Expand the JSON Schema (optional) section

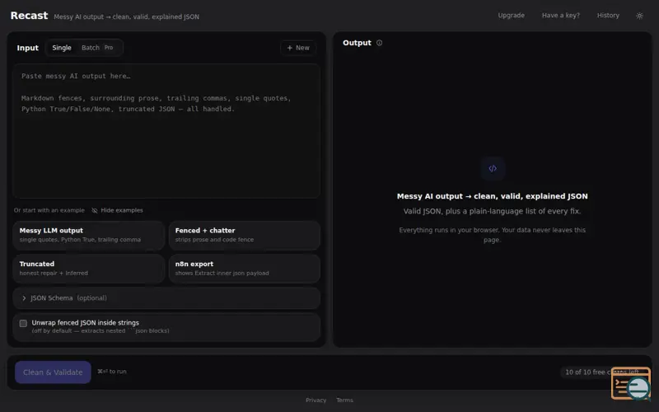tap(167, 298)
